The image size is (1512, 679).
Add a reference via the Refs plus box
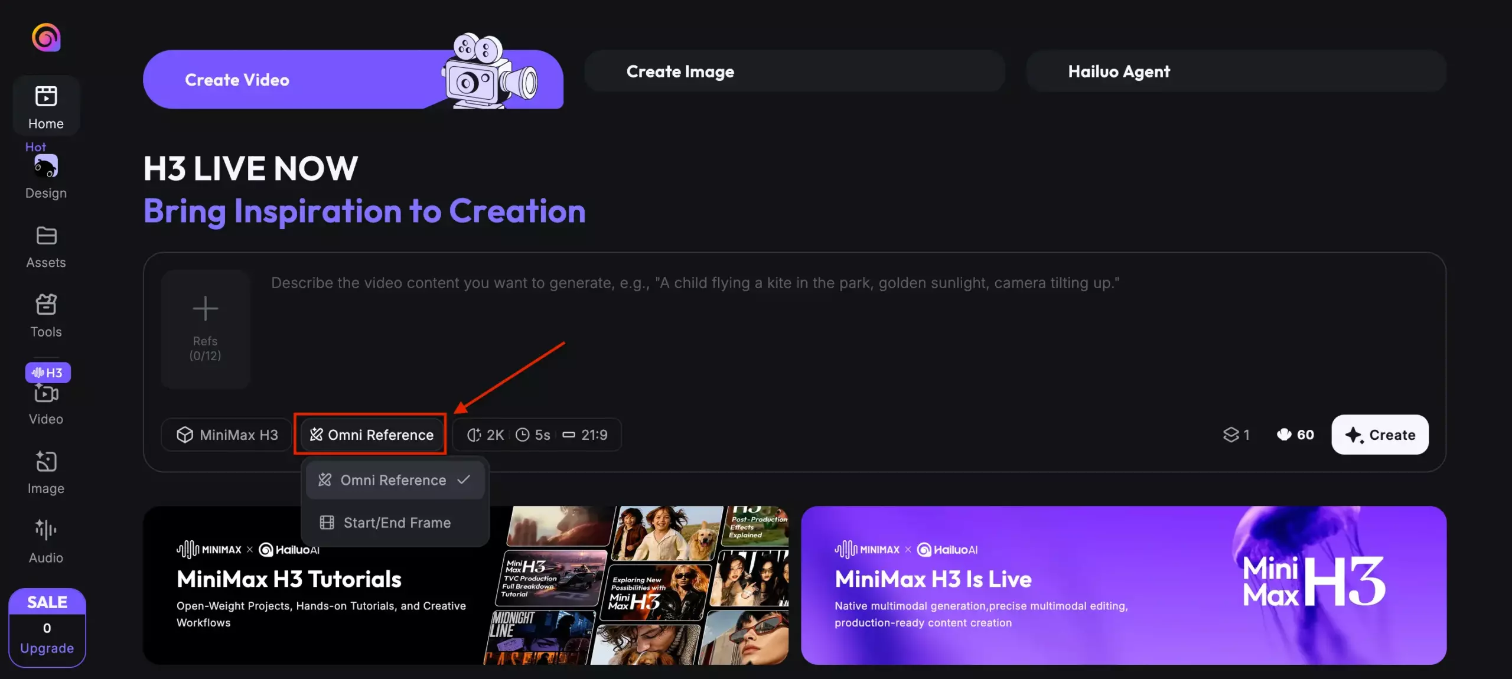pos(206,329)
